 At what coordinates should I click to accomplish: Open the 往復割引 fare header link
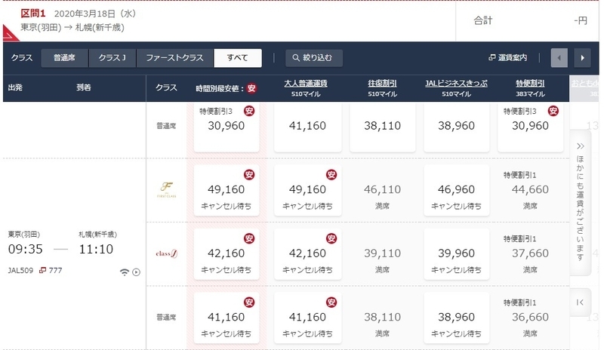point(382,84)
